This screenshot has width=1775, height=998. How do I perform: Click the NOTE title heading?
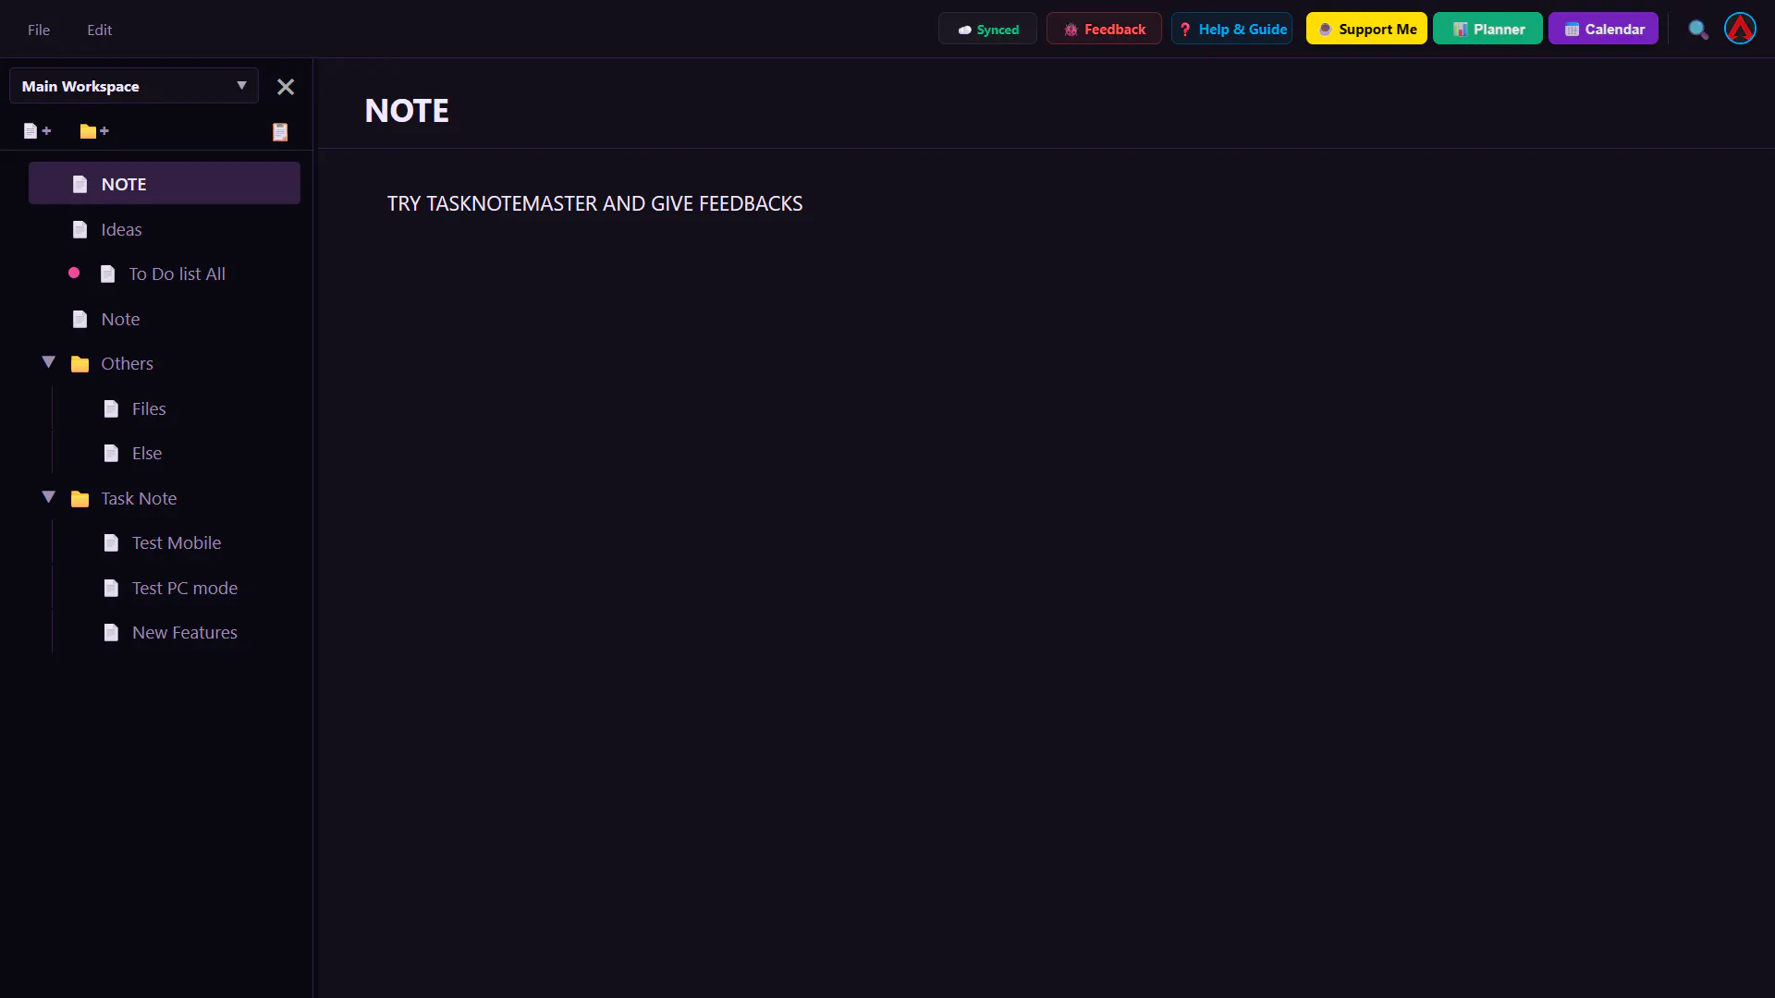coord(407,111)
